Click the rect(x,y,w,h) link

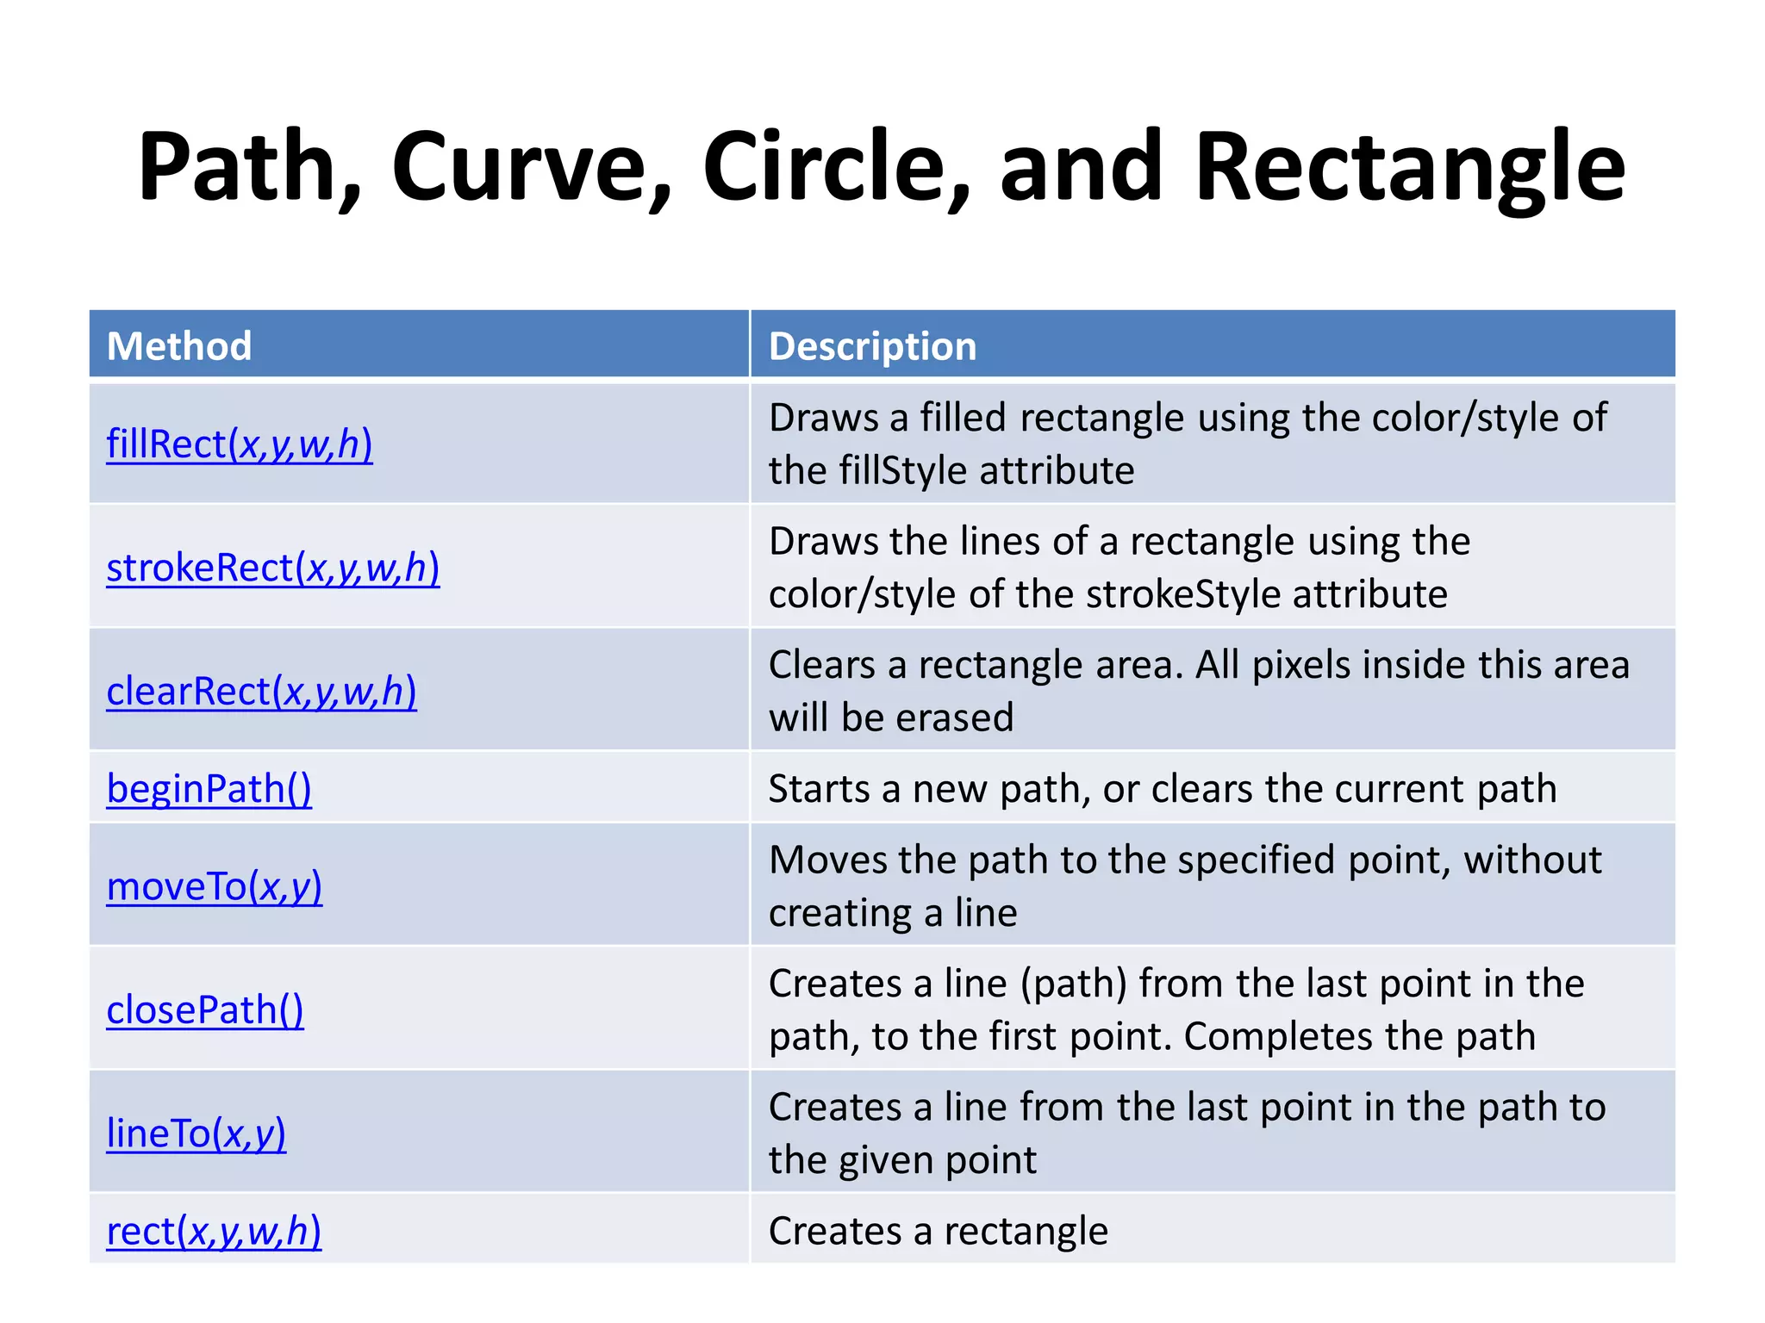coord(214,1231)
